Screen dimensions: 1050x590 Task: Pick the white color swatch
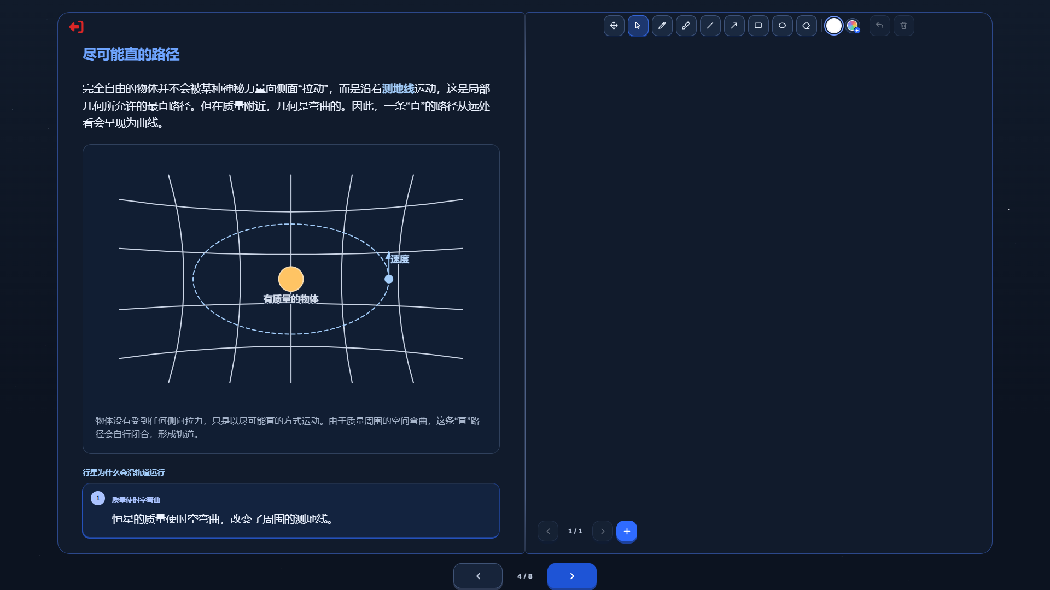833,26
